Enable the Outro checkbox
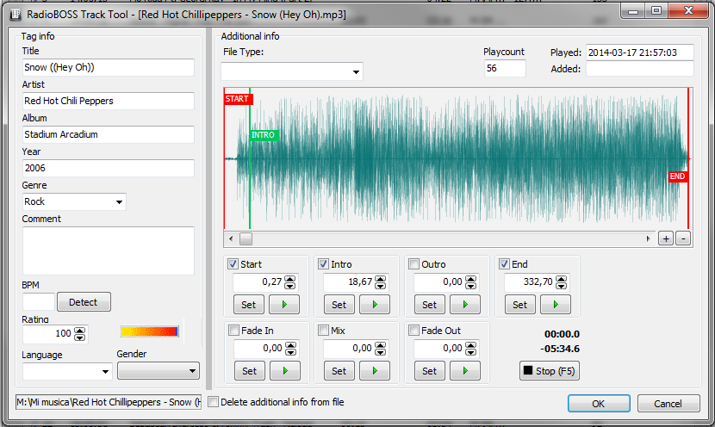Viewport: 715px width, 427px height. point(413,263)
